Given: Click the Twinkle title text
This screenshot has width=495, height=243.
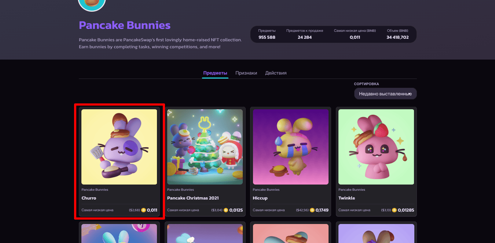Looking at the screenshot, I should coord(347,198).
